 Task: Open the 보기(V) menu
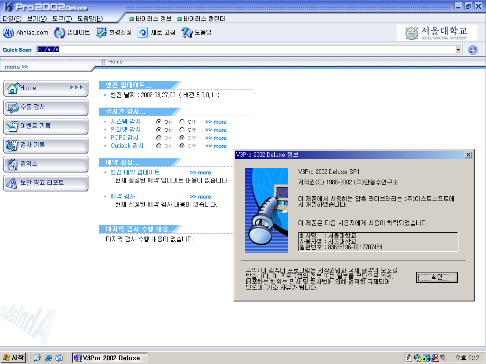coord(37,19)
